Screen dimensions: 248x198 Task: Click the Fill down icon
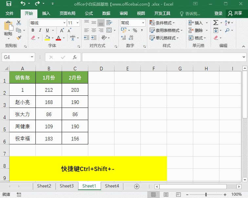pyautogui.click(x=216, y=30)
